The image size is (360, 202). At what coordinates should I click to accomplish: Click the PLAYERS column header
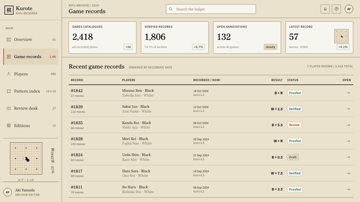pos(129,80)
